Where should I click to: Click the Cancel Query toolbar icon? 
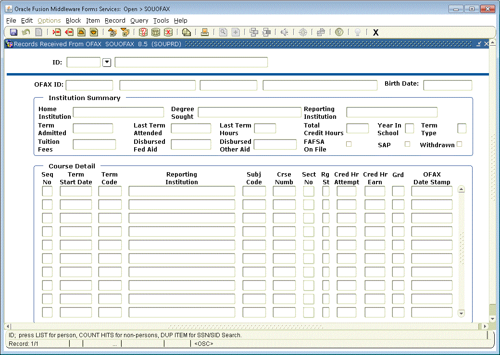pyautogui.click(x=168, y=32)
